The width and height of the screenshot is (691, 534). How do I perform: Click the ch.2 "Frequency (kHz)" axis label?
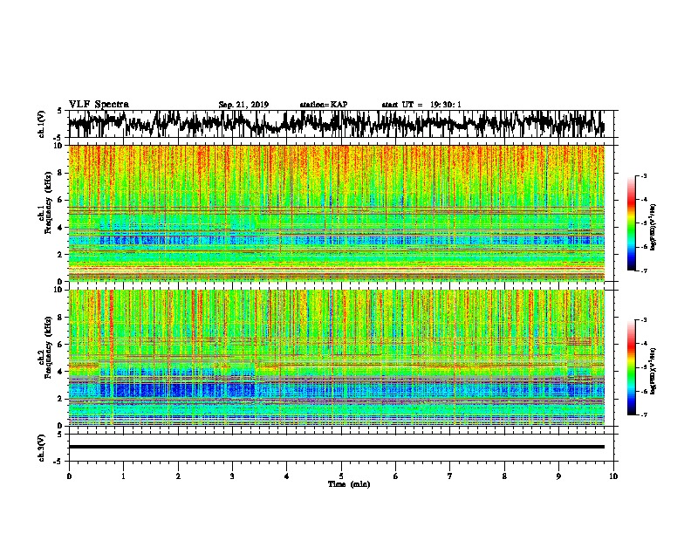pyautogui.click(x=48, y=347)
